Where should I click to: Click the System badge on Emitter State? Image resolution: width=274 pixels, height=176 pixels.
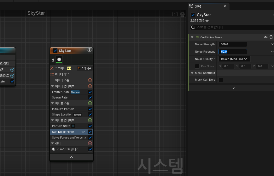(75, 92)
